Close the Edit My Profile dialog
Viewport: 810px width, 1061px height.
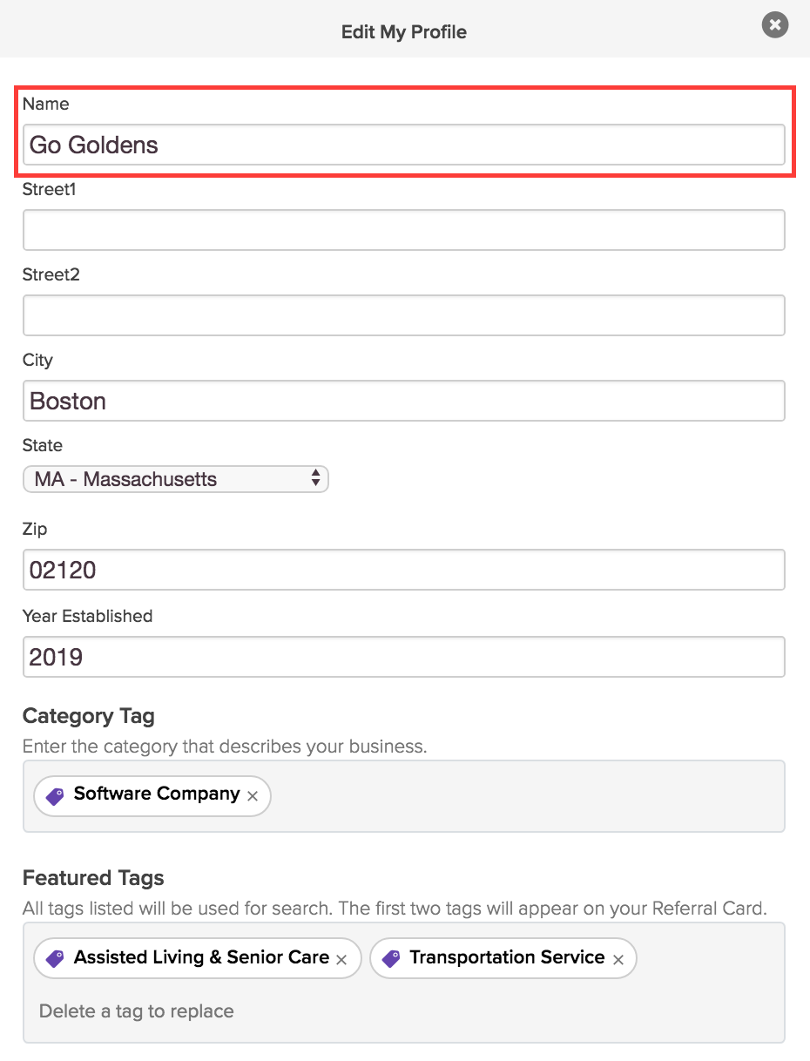click(774, 25)
